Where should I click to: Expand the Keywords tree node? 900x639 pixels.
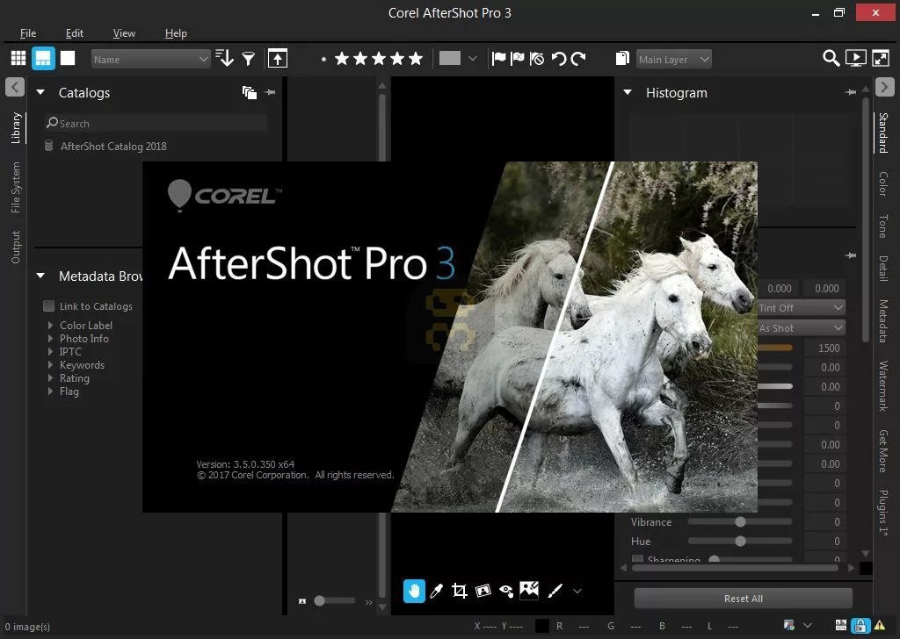(x=50, y=364)
